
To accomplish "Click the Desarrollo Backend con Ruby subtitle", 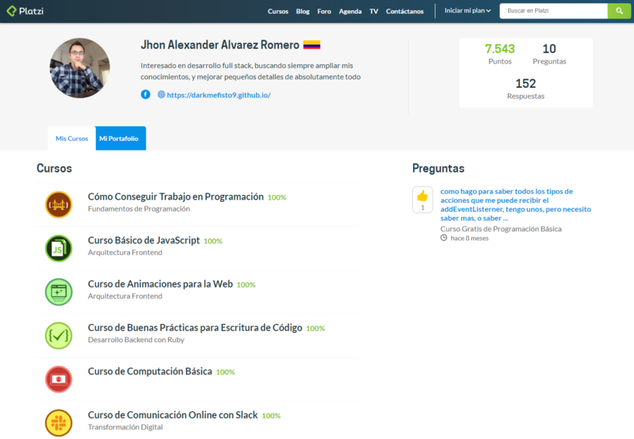I will click(136, 340).
